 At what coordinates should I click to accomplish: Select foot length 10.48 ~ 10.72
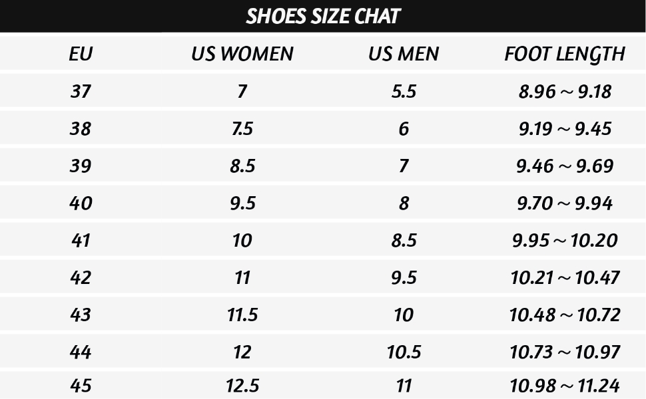tap(565, 315)
